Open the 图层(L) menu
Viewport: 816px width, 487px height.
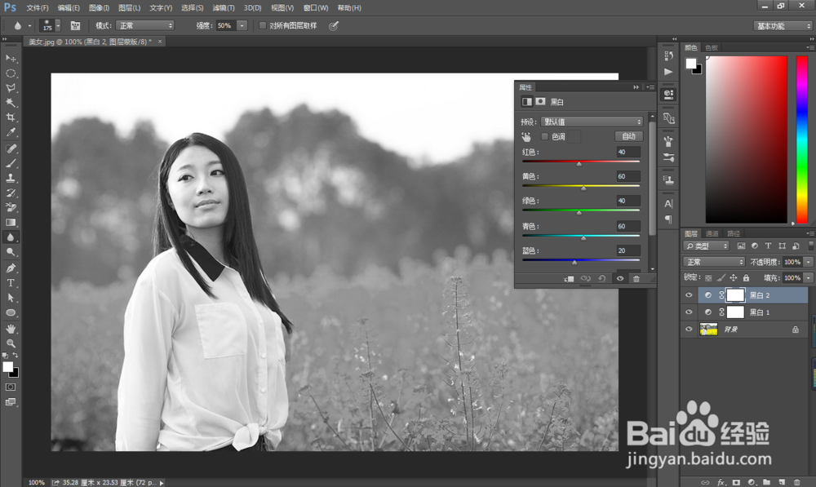129,8
